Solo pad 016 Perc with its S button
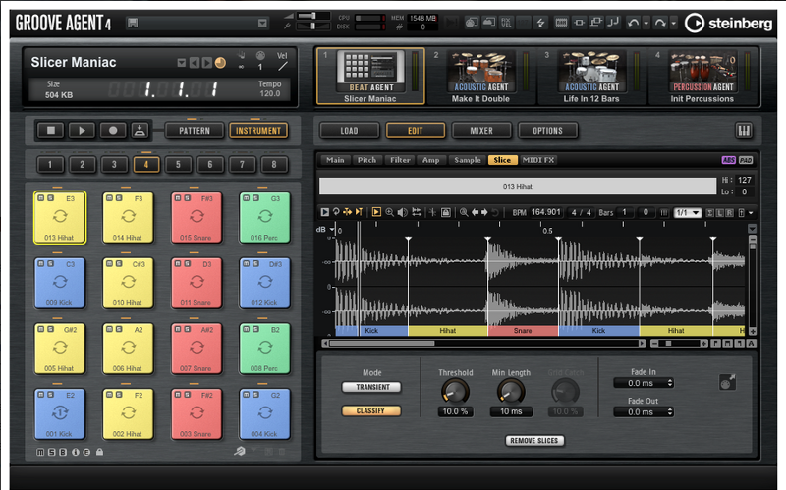Screen dimensions: 786x490 point(255,198)
